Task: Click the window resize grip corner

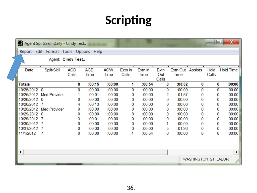Action: click(x=237, y=161)
